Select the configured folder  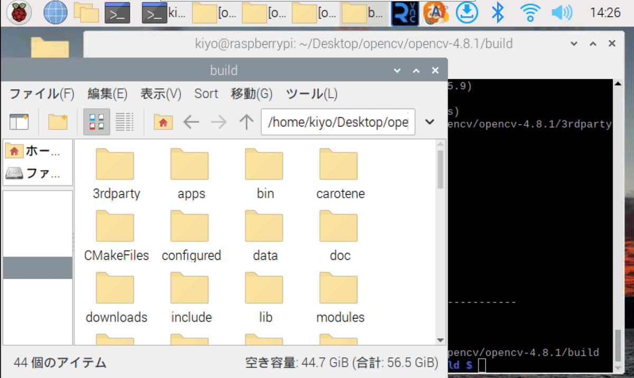(x=191, y=236)
